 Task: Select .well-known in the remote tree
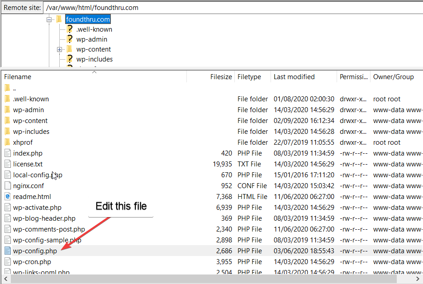click(94, 29)
